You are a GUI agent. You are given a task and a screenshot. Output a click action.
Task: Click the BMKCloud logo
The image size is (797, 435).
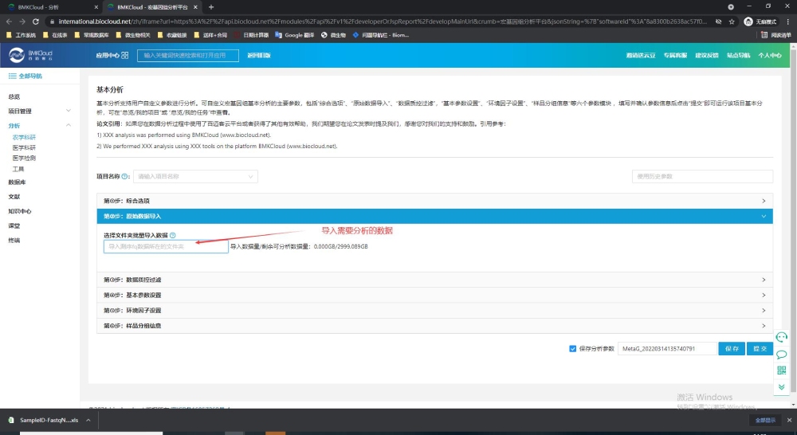click(x=30, y=55)
